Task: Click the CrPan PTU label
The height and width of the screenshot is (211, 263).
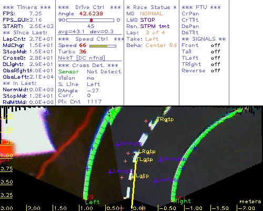Action: [190, 14]
